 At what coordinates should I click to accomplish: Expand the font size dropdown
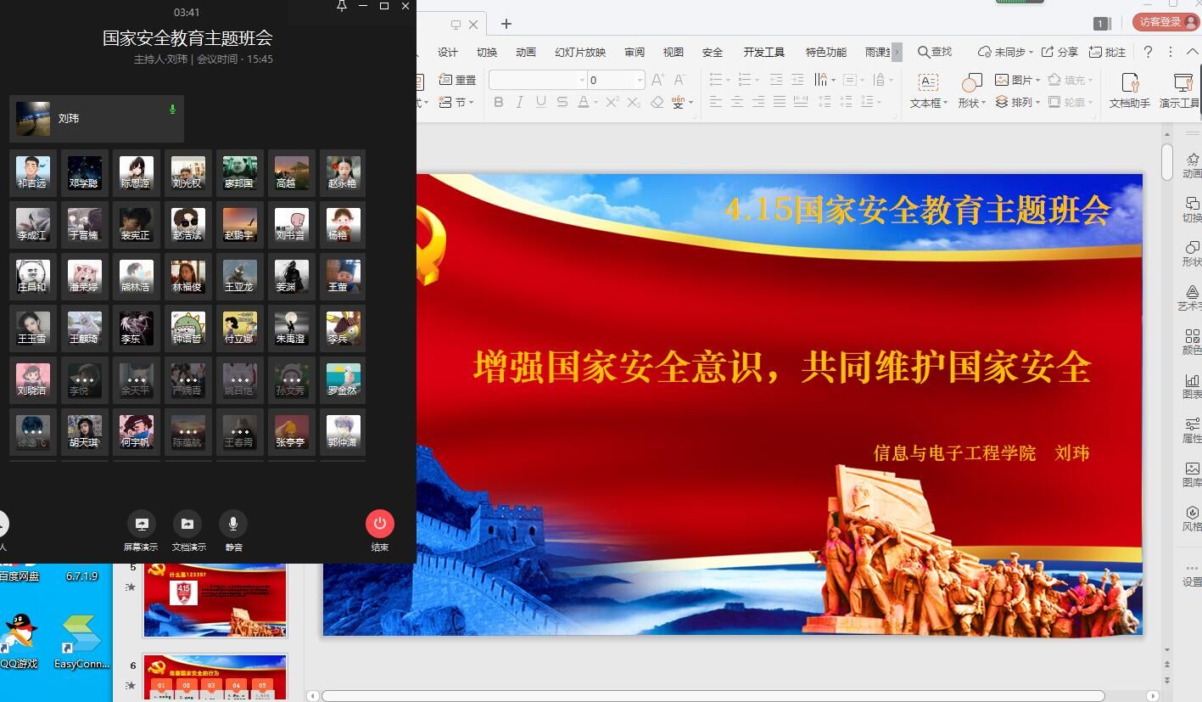(639, 80)
